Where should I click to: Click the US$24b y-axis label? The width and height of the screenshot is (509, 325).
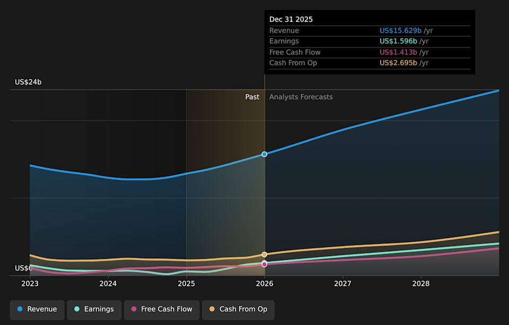(28, 82)
